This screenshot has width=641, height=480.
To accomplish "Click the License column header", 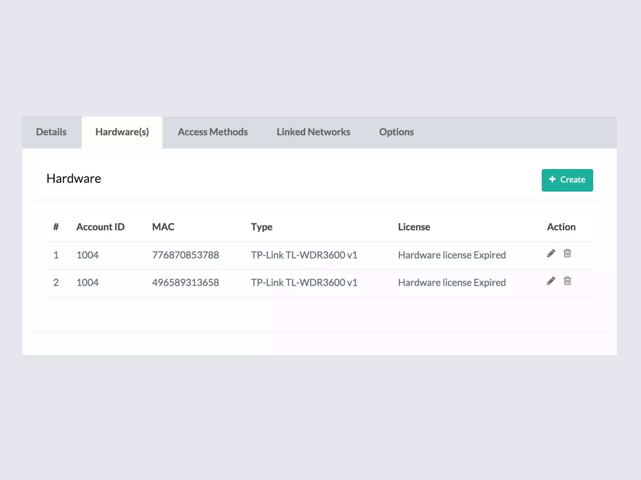I will (414, 227).
